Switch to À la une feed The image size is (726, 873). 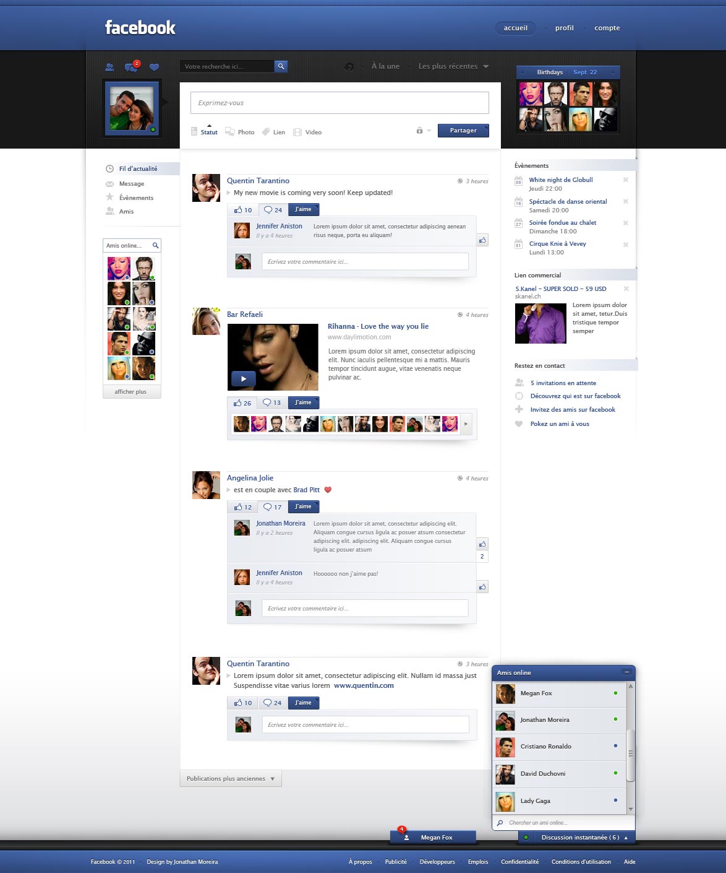(x=385, y=66)
